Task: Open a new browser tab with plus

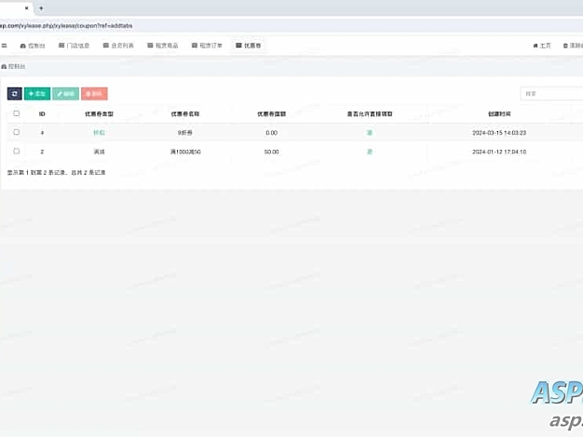Action: 41,7
